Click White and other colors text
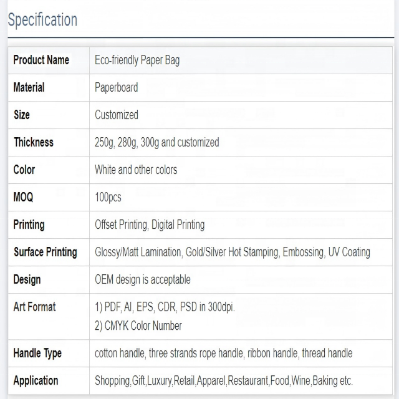Screen dimensions: 399x399 (136, 170)
